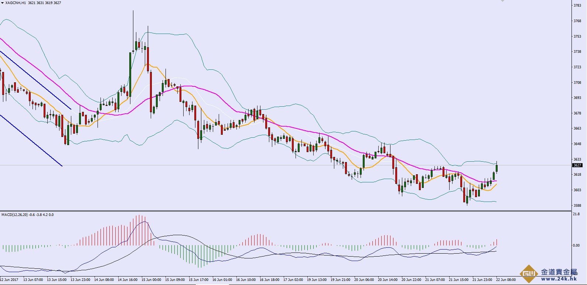Select the 16 Jun 01:00 time label
The image size is (587, 285).
(222, 280)
